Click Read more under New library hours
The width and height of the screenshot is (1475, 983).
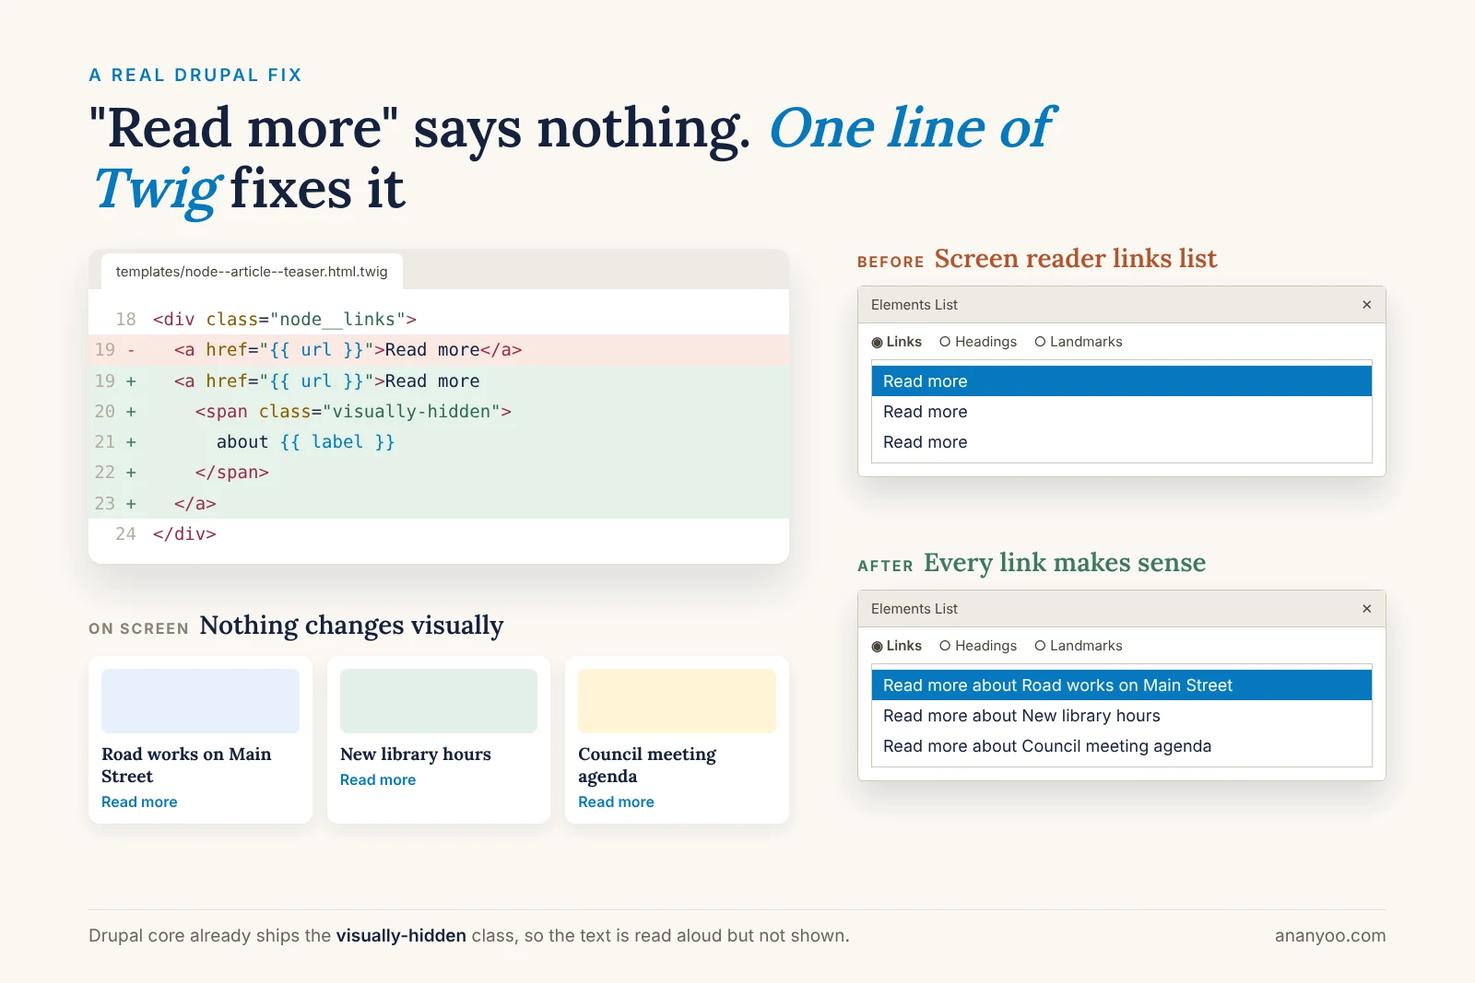tap(378, 780)
